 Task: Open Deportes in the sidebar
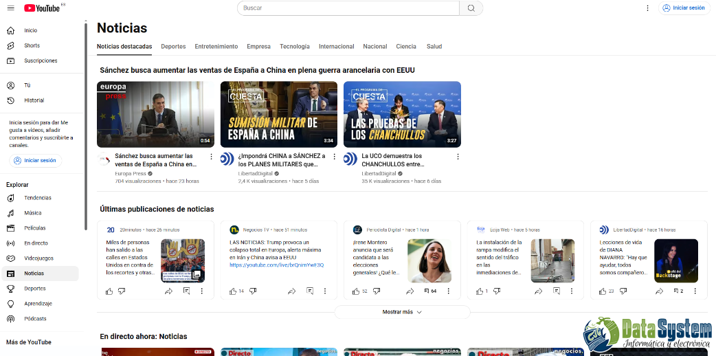tap(39, 288)
